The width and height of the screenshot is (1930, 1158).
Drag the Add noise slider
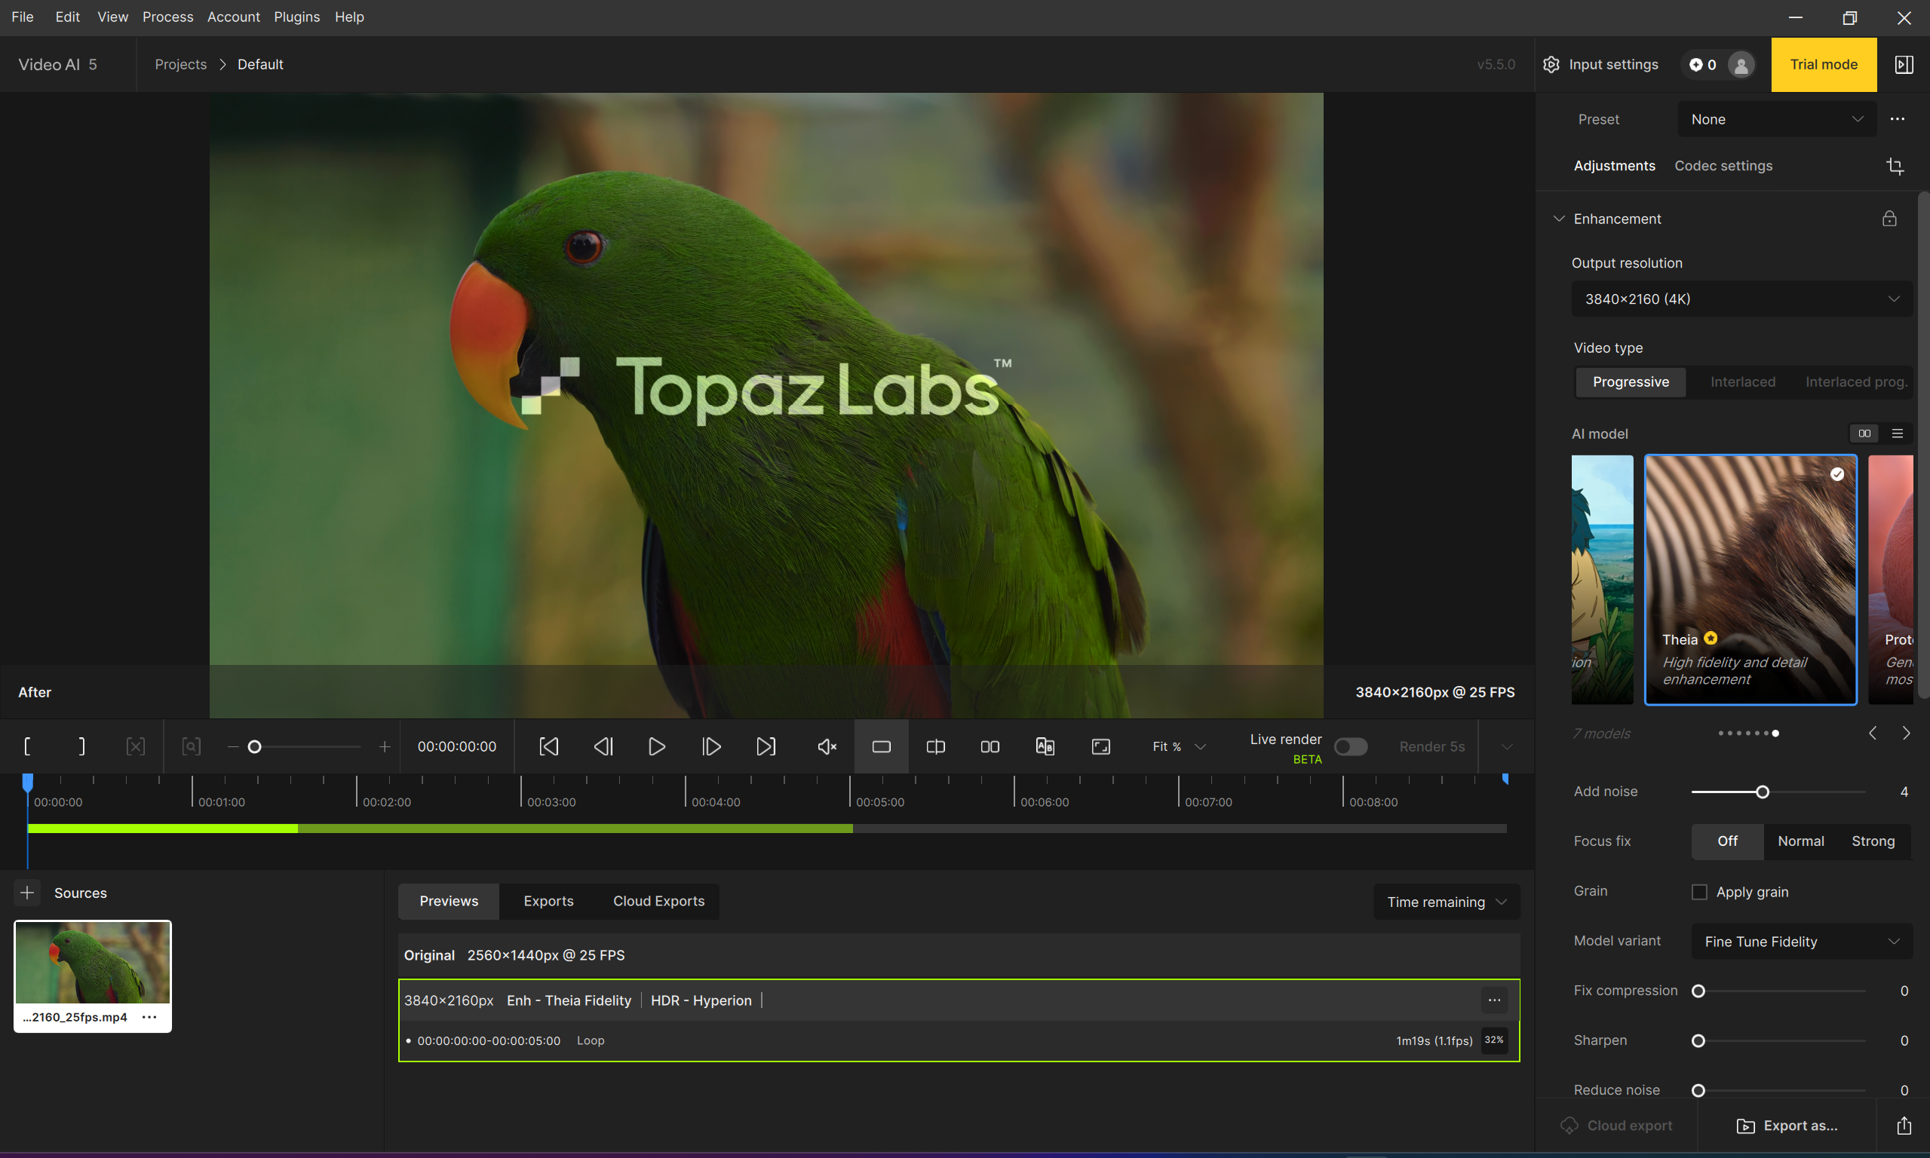coord(1762,792)
